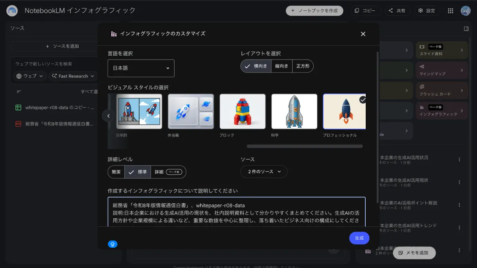Set detail level to 詳細 beta

pos(169,172)
